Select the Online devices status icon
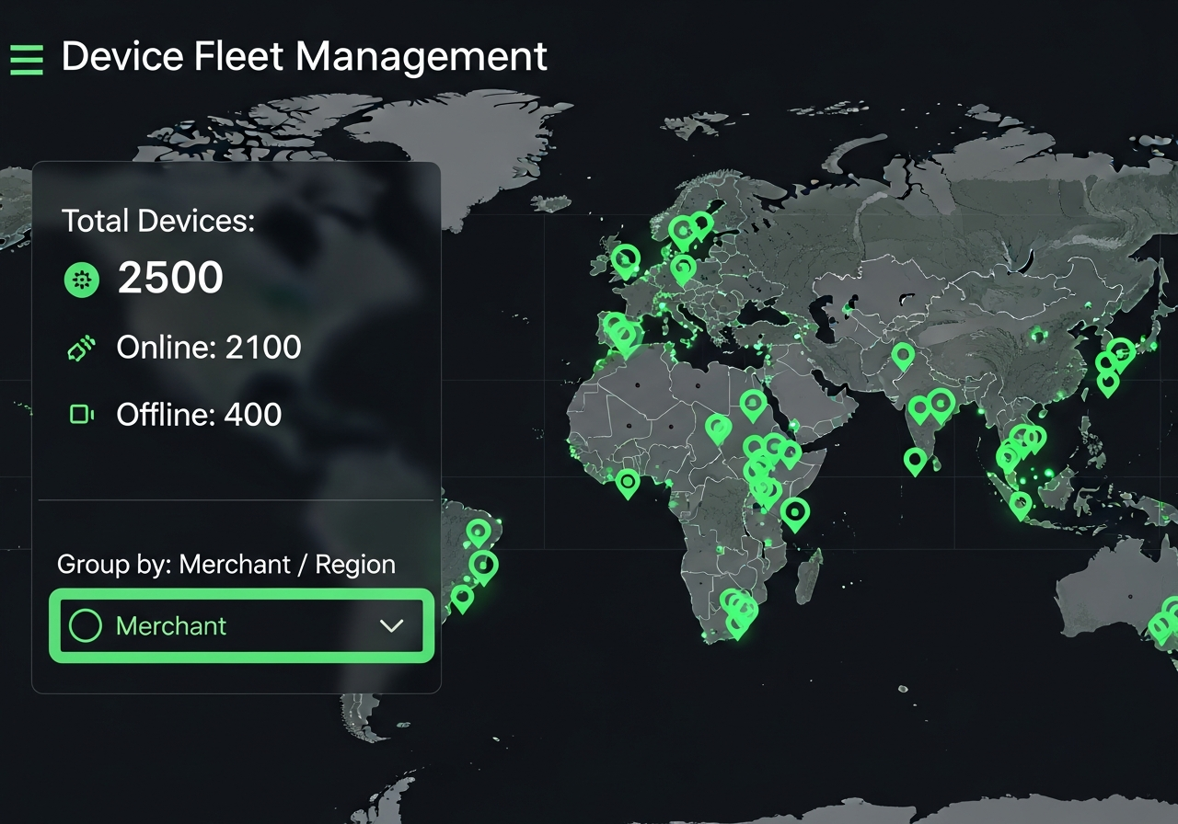This screenshot has height=824, width=1178. click(82, 348)
